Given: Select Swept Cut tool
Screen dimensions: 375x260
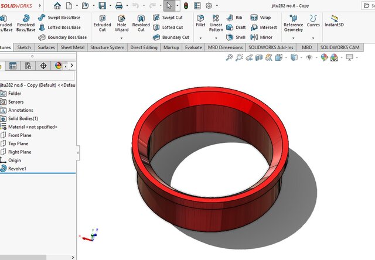Looking at the screenshot, I should tap(168, 18).
